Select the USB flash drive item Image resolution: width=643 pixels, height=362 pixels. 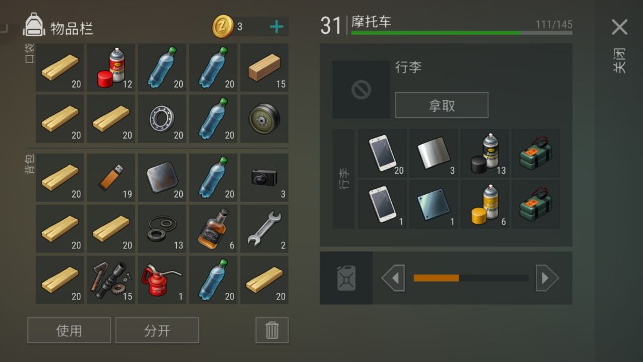(x=111, y=177)
